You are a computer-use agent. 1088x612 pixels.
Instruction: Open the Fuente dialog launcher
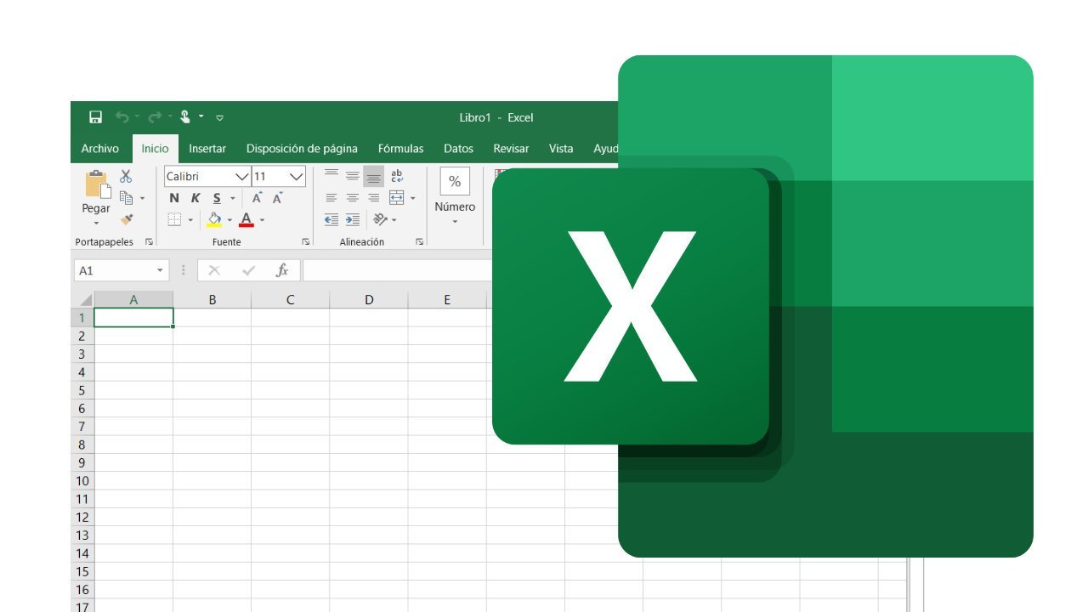coord(306,241)
